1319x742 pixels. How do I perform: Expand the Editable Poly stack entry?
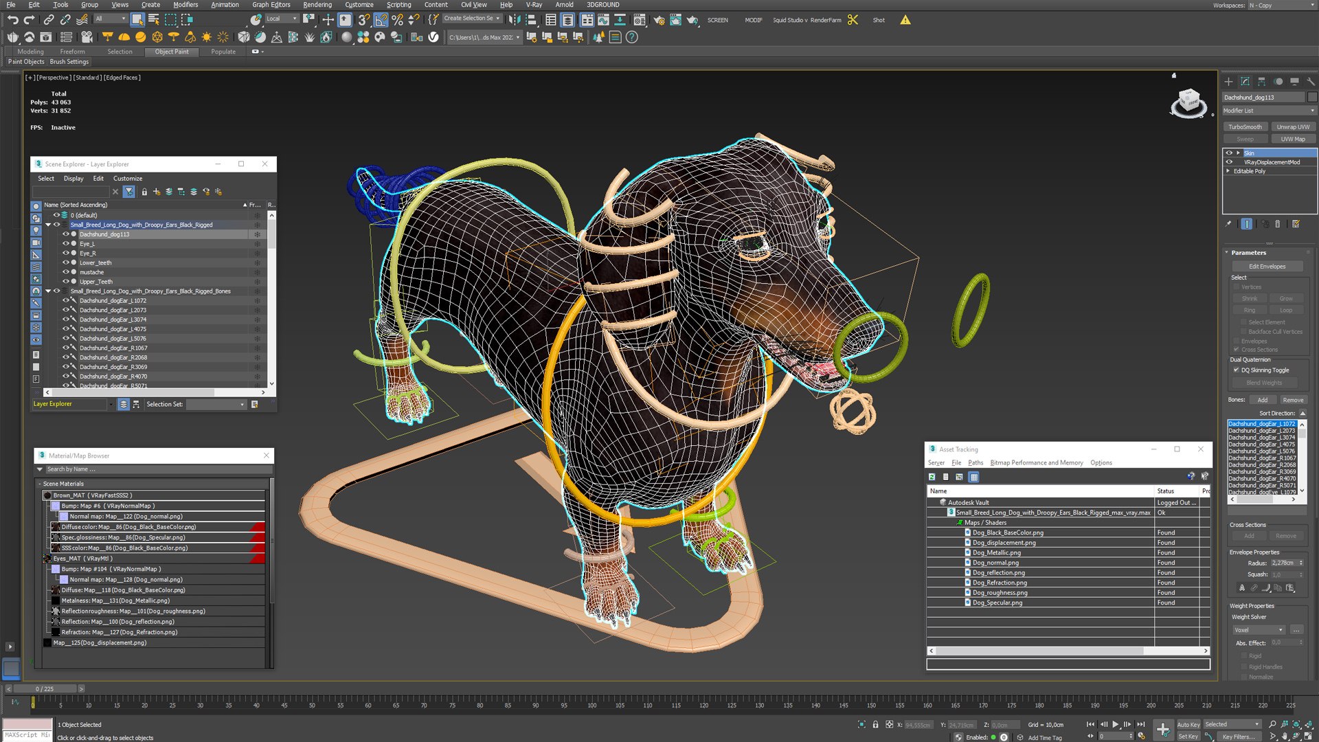pyautogui.click(x=1228, y=171)
